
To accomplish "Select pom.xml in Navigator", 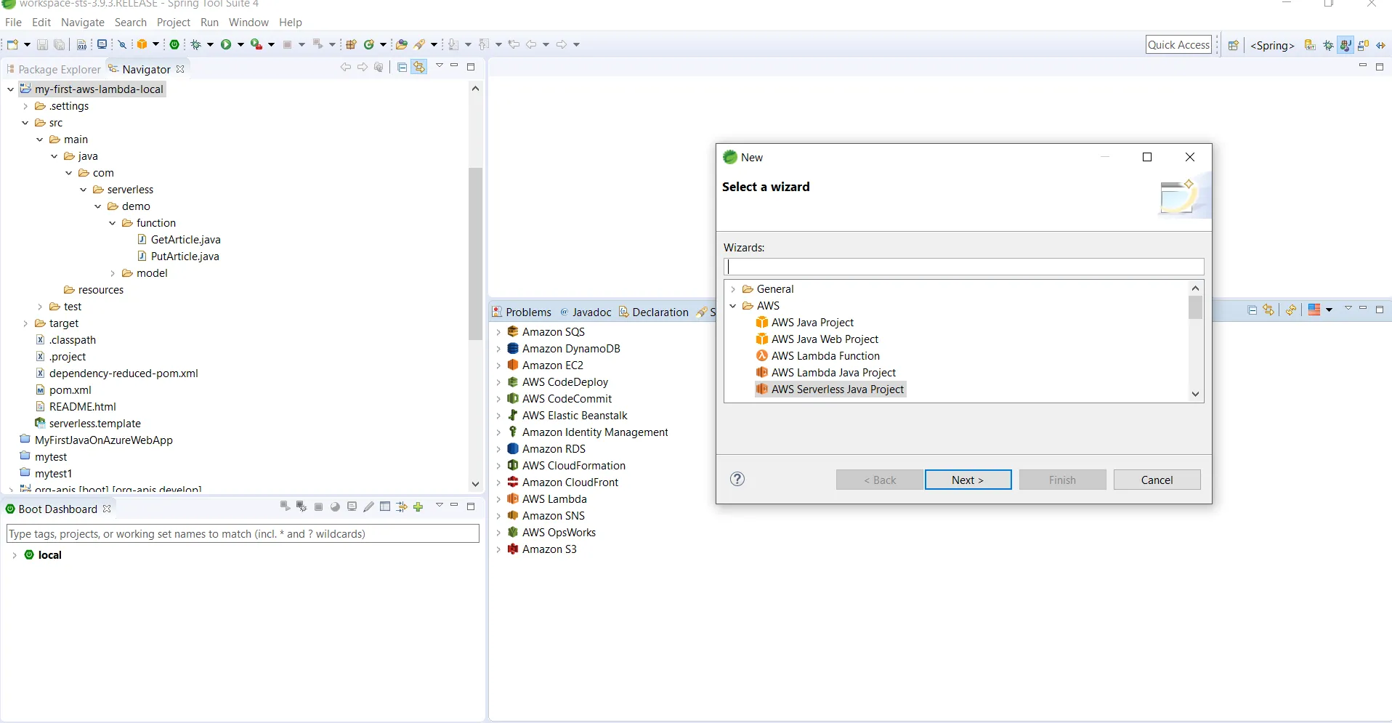I will (64, 390).
